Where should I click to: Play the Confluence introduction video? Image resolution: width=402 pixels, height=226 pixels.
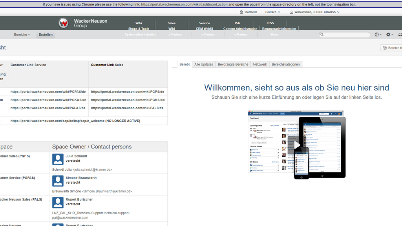click(x=297, y=145)
